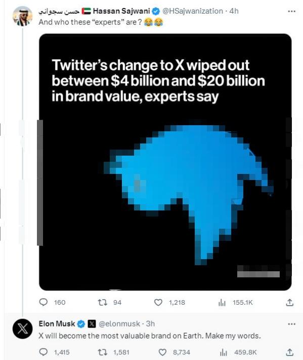Screen dimensions: 303x360
Task: Open the 3h timestamp on Elon's reply
Action: (150, 323)
